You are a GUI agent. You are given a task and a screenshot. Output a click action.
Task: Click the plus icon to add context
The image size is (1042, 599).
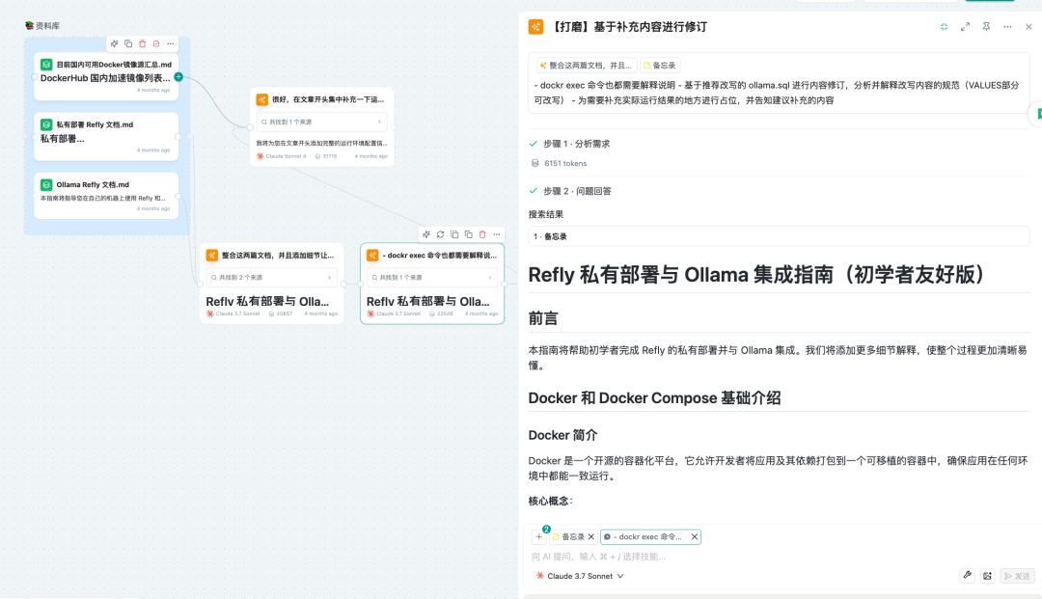(x=539, y=536)
